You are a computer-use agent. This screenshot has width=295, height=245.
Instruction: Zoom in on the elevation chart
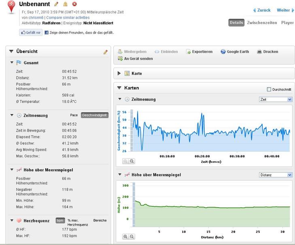[125, 236]
